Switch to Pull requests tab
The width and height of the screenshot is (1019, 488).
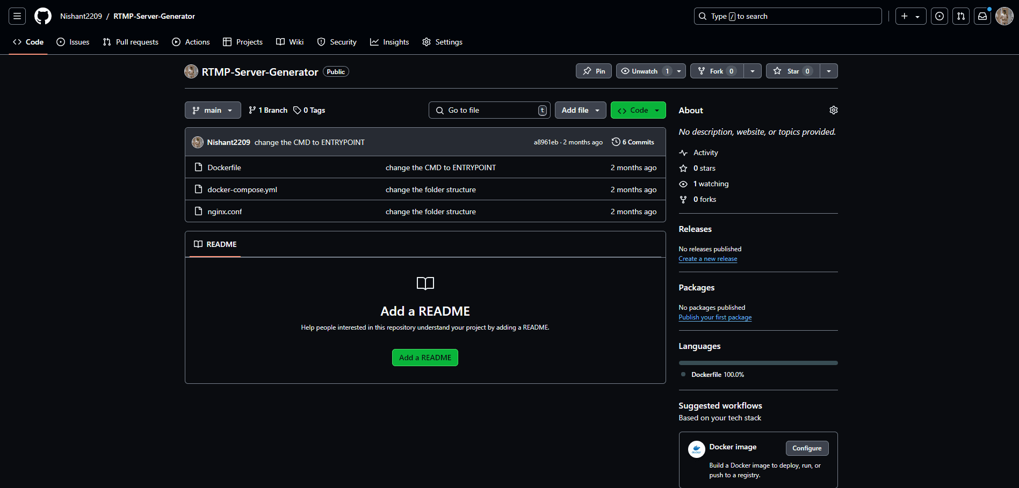click(x=131, y=42)
